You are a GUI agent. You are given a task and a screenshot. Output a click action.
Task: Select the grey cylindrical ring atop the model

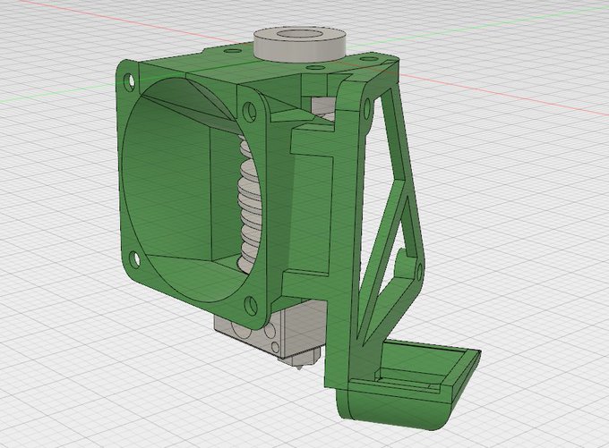(299, 44)
